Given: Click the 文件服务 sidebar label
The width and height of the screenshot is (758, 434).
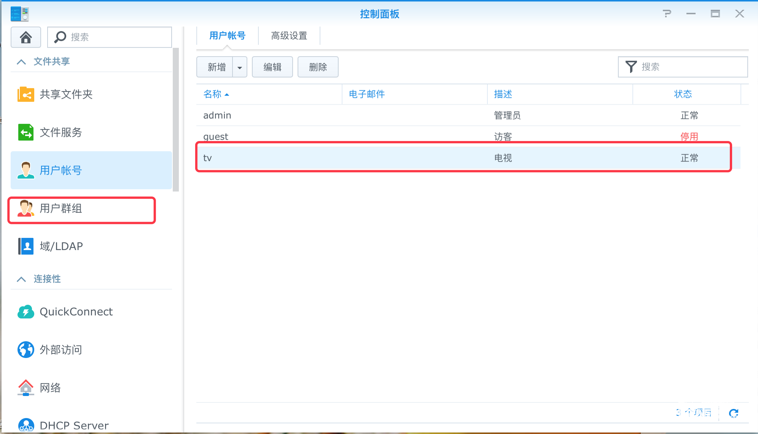Looking at the screenshot, I should (x=61, y=132).
